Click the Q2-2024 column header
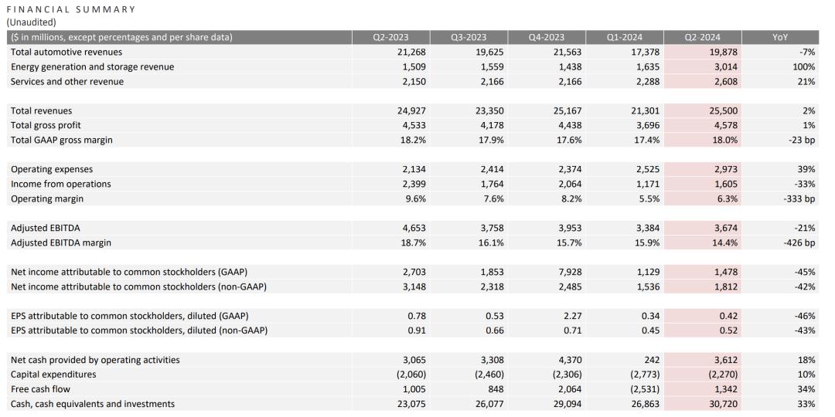This screenshot has height=417, width=835. pyautogui.click(x=702, y=37)
